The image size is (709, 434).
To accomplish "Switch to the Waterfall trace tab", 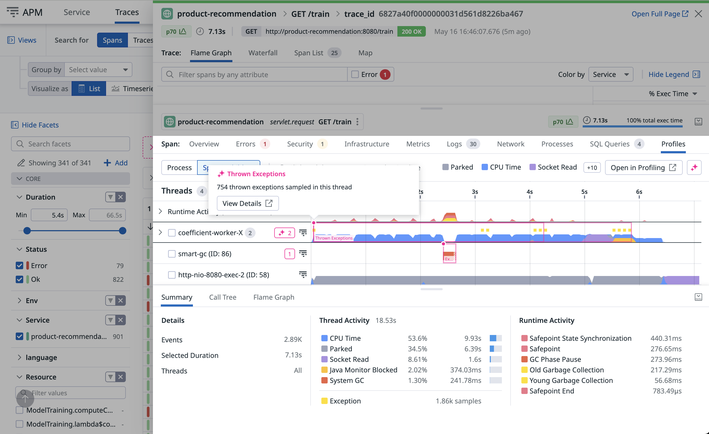I will 263,53.
